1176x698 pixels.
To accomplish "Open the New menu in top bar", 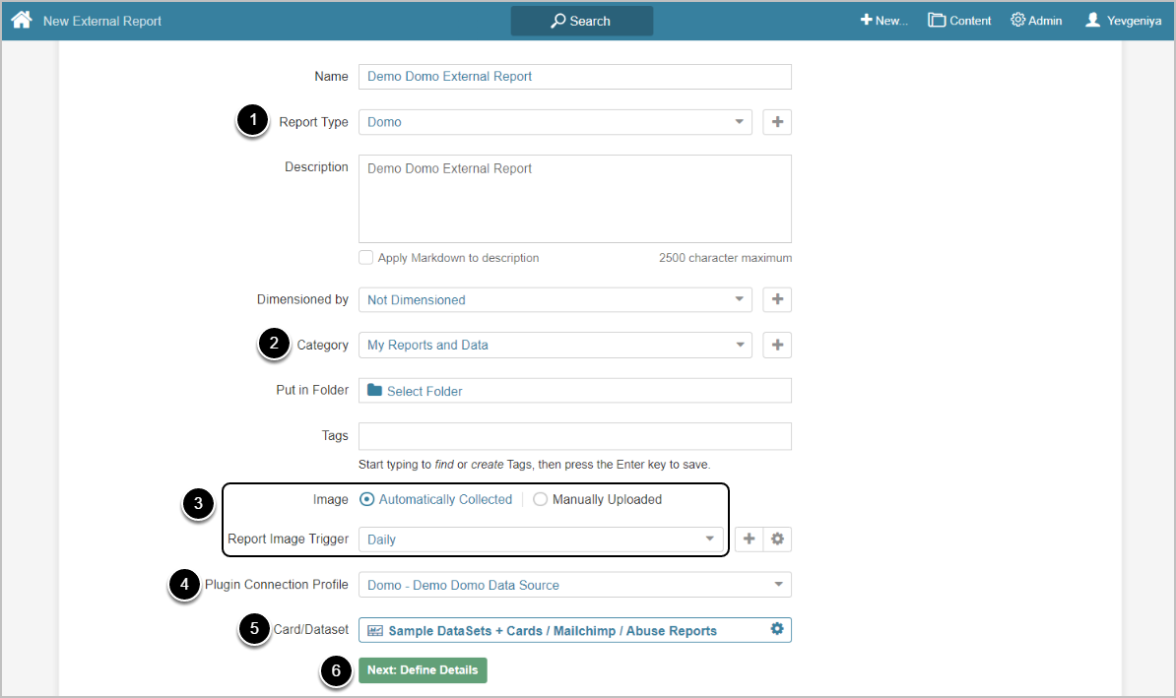I will pos(883,21).
